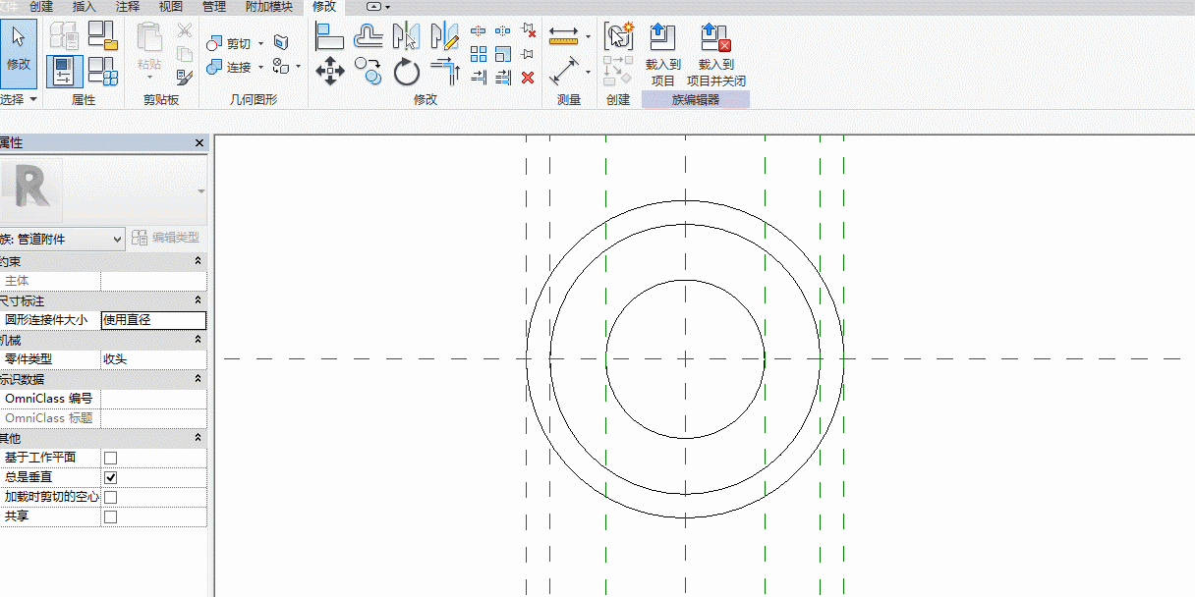The image size is (1195, 597).
Task: Activate the Offset tool icon
Action: (369, 36)
